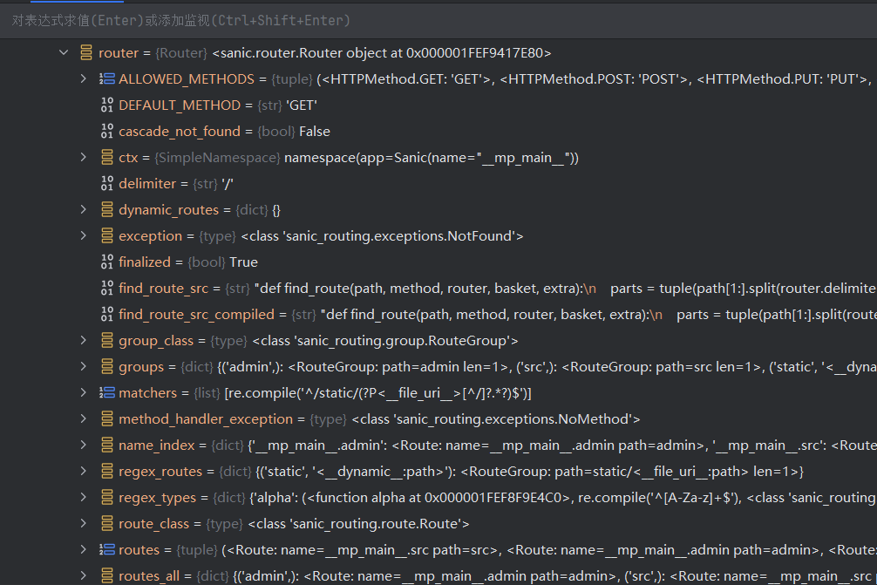Click the exception variable icon
Screen dimensions: 877x585
[107, 236]
